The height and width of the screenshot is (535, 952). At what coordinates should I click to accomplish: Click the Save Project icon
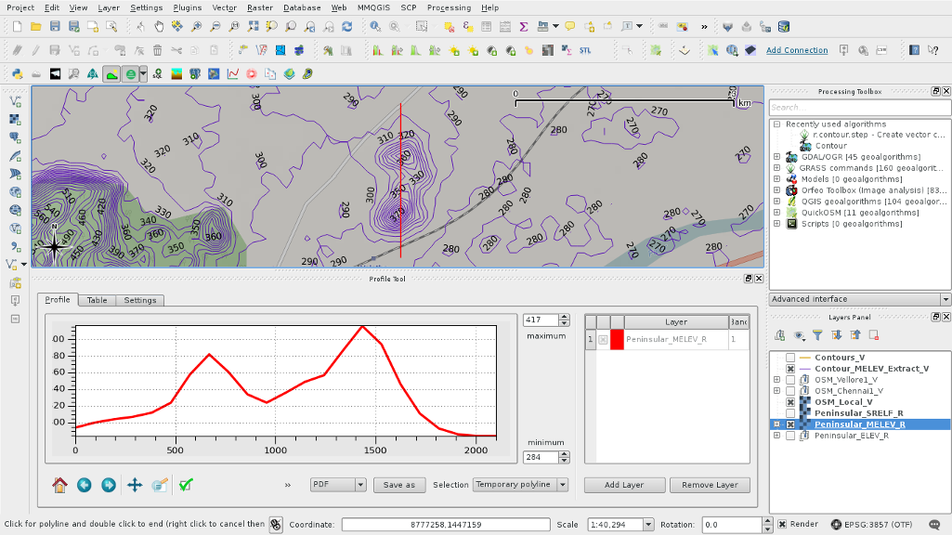pos(56,27)
